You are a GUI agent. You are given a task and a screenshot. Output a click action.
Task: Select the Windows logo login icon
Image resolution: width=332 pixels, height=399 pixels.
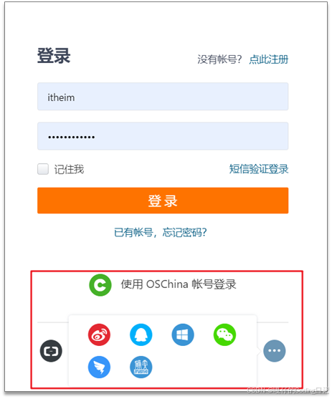pyautogui.click(x=183, y=335)
